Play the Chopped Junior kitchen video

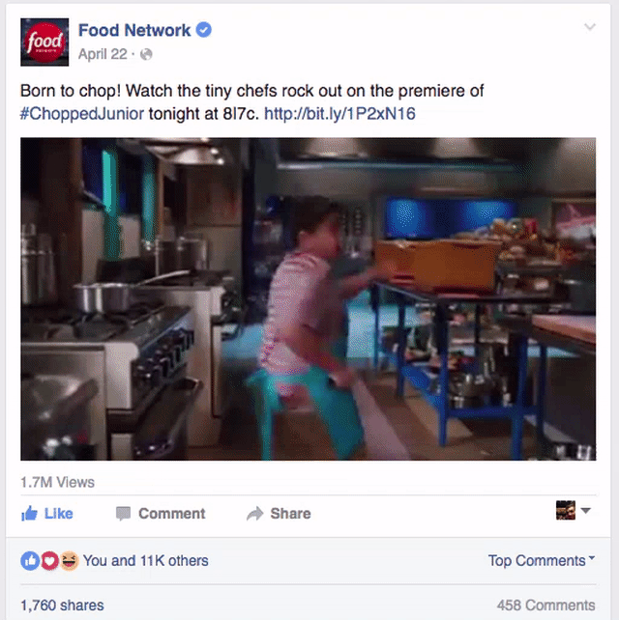[x=309, y=299]
